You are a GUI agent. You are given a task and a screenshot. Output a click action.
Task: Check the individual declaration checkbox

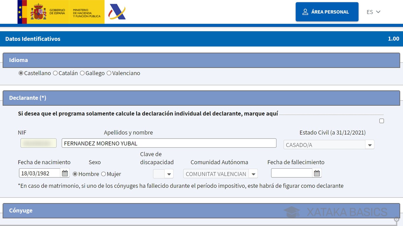point(381,121)
